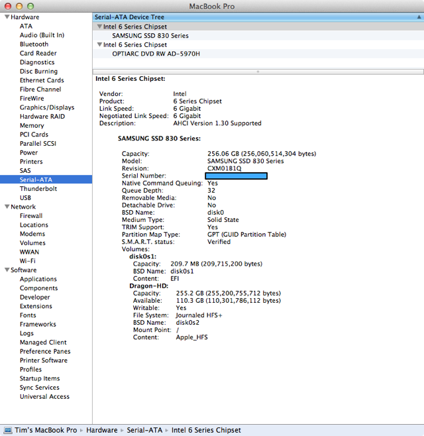Show Logs under Software
This screenshot has height=436, width=424.
(26, 333)
